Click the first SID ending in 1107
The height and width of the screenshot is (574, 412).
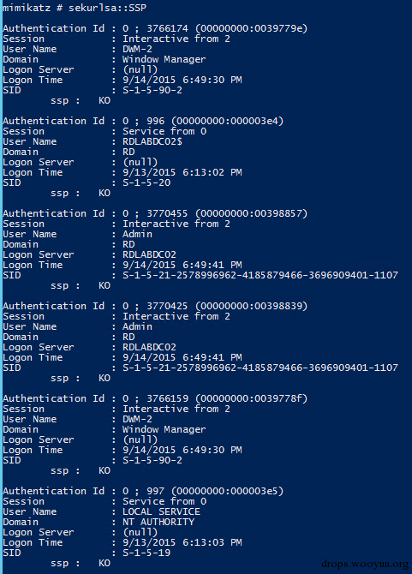pos(260,275)
